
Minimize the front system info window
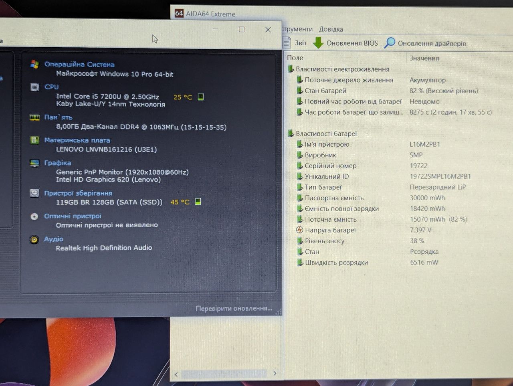pyautogui.click(x=215, y=29)
